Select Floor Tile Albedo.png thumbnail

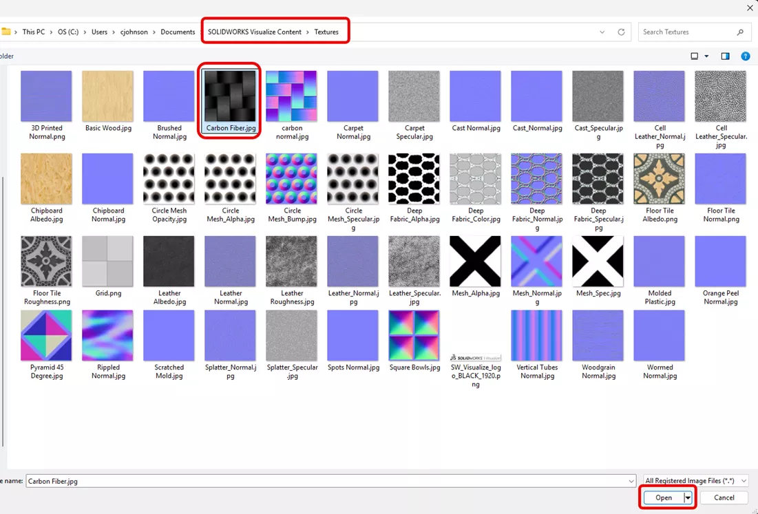coord(659,179)
